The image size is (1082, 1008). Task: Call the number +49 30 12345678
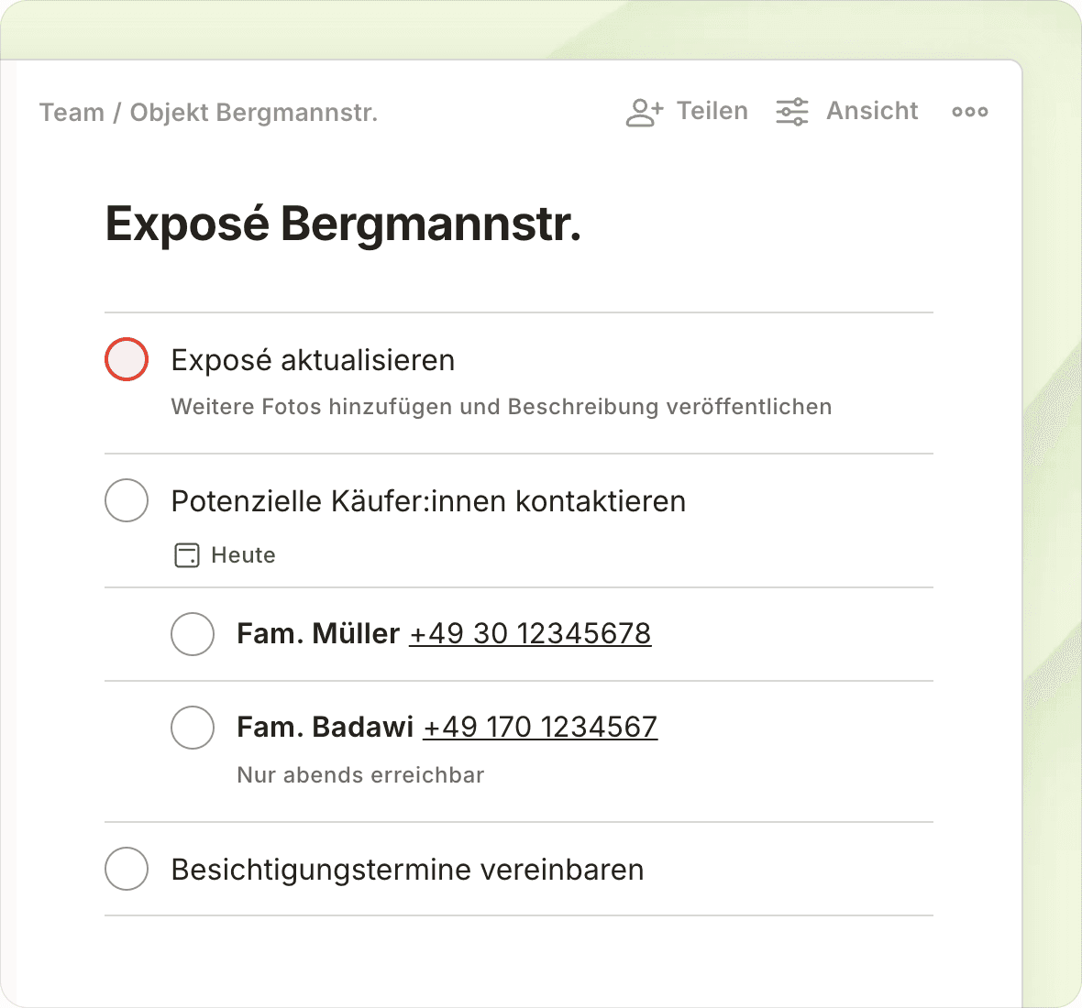[x=530, y=633]
